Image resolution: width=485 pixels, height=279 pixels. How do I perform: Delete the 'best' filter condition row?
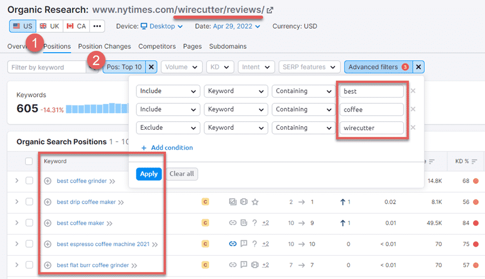[x=413, y=91]
